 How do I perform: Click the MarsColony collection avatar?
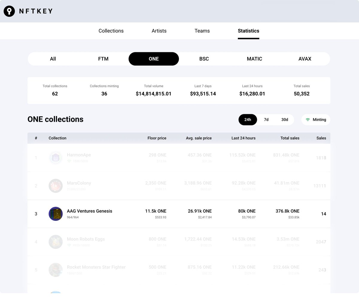coord(56,186)
